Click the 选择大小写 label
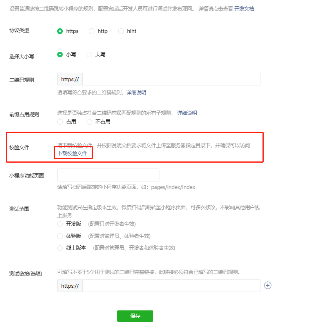315x330 pixels. (22, 56)
